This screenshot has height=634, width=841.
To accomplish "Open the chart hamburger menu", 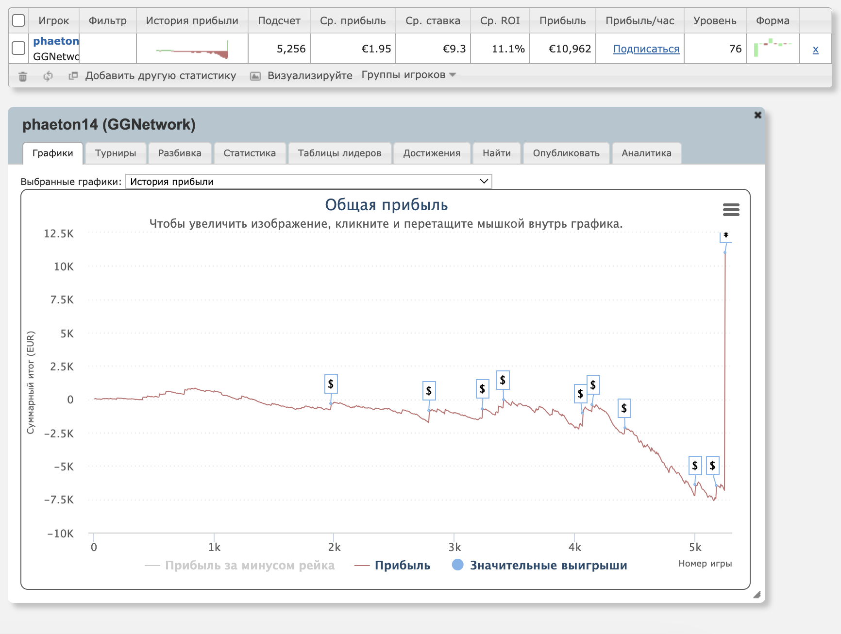I will 731,210.
